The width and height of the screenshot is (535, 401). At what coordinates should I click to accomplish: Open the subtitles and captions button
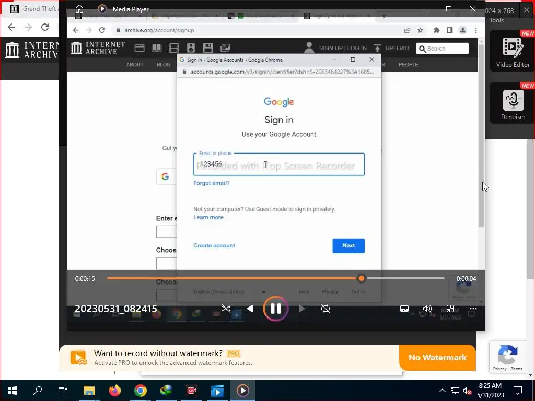[404, 309]
